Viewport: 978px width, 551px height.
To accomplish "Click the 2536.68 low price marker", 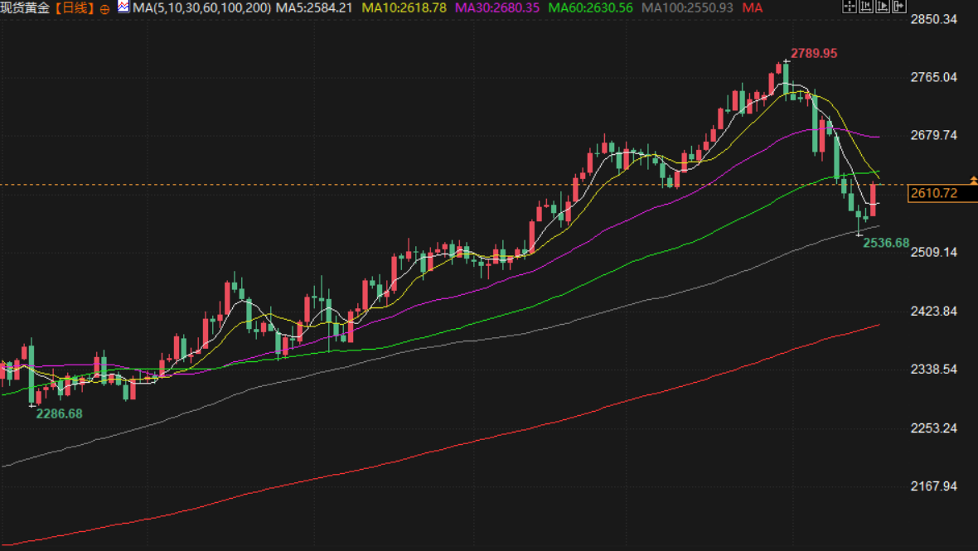I will tap(886, 244).
